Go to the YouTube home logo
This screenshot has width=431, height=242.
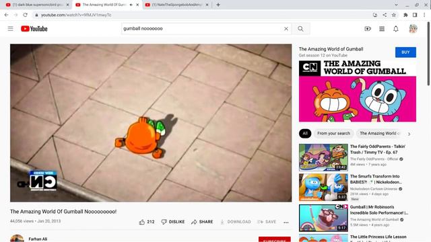tap(34, 28)
